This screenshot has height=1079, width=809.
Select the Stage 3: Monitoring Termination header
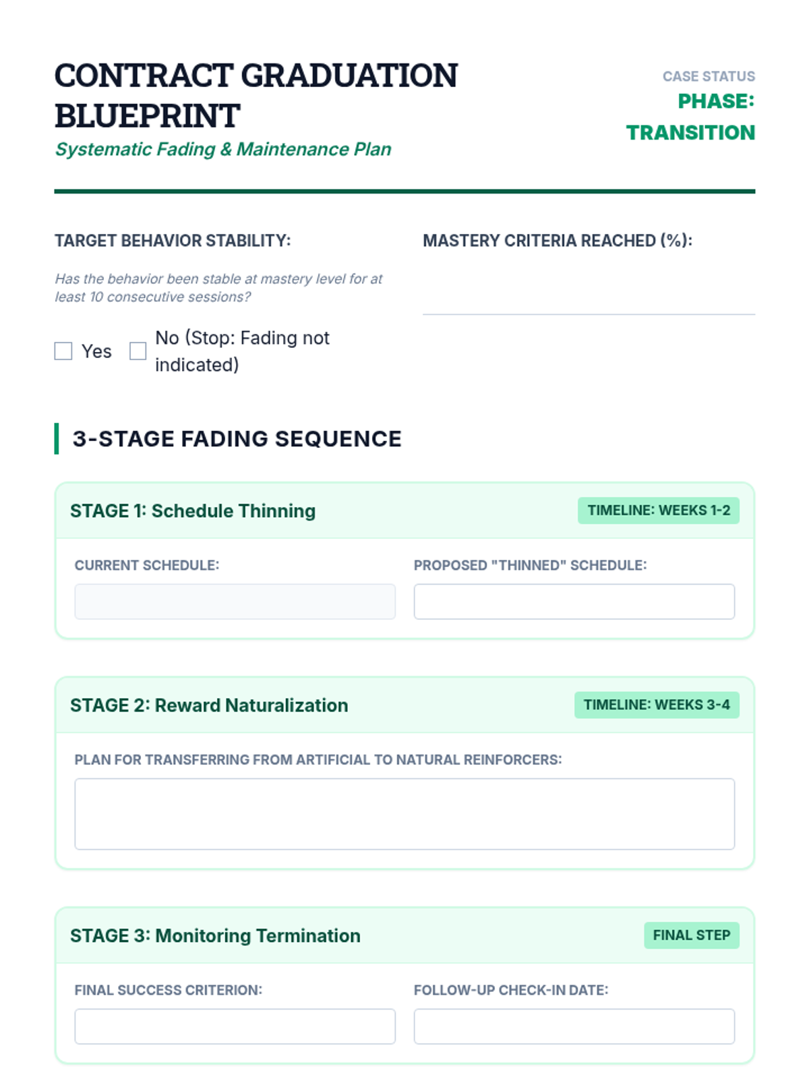pos(215,936)
